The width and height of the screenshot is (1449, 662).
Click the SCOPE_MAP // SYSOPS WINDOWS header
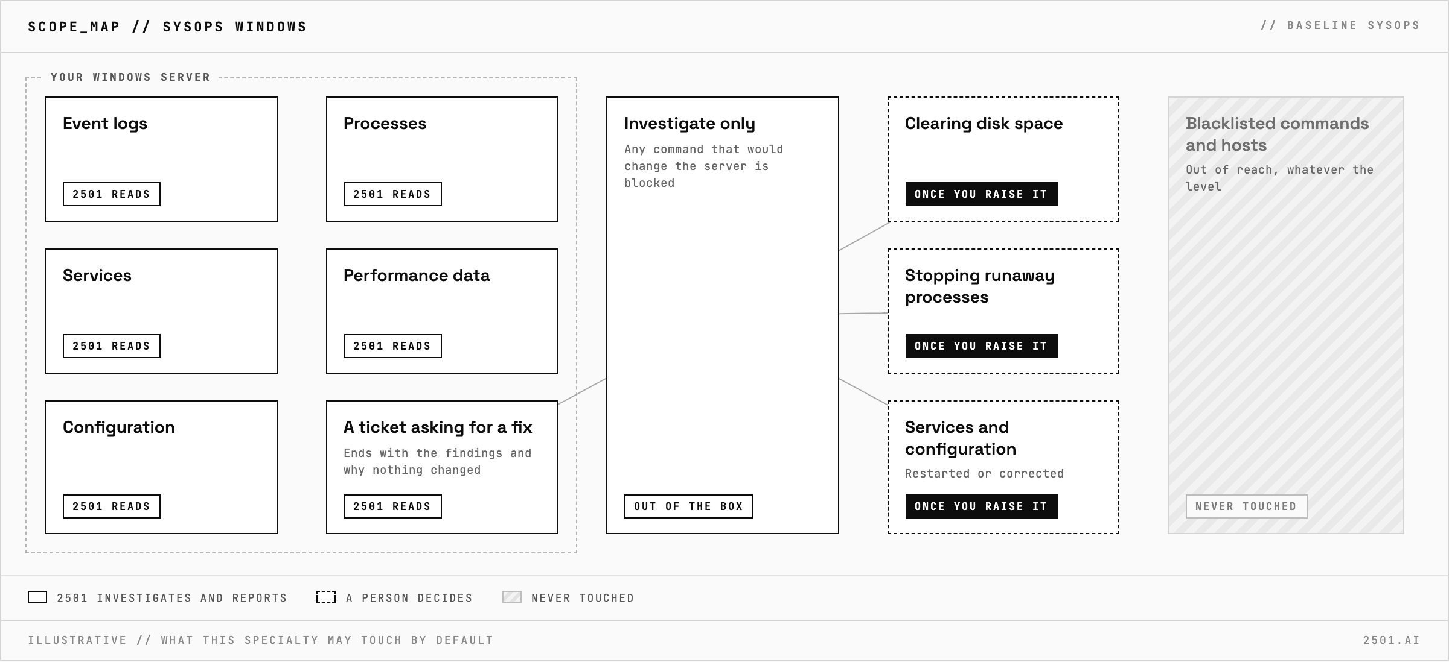coord(167,27)
